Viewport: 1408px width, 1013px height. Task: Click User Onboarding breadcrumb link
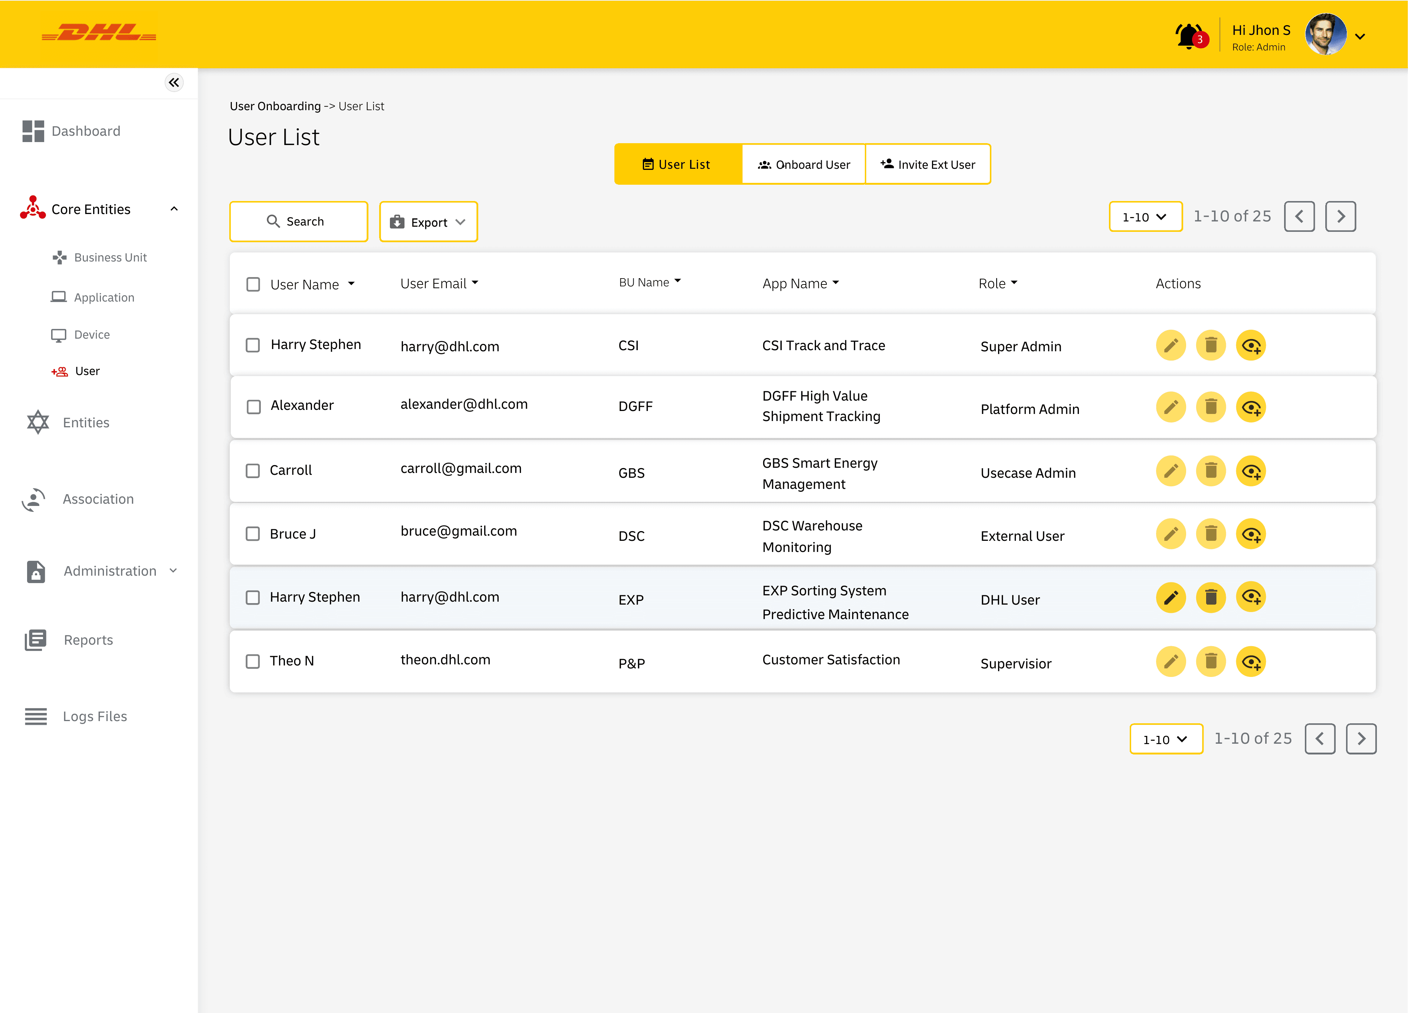(275, 106)
